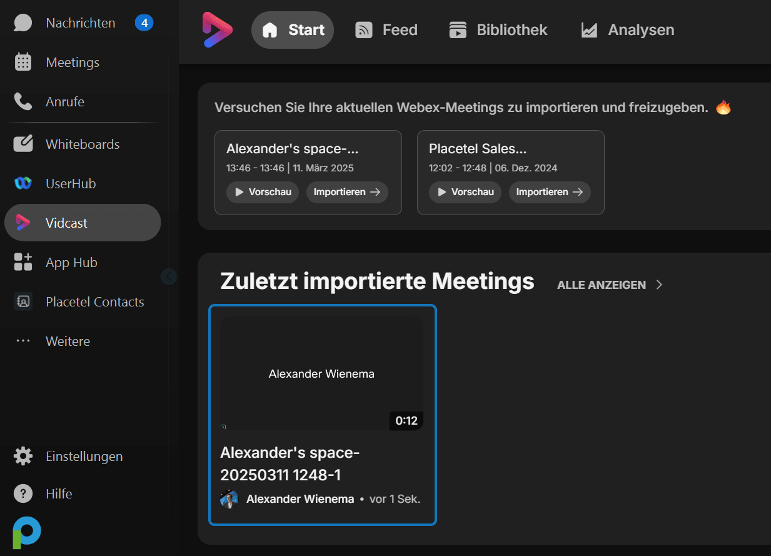The image size is (771, 556).
Task: Click the Placetel logo at bottom left
Action: click(27, 533)
